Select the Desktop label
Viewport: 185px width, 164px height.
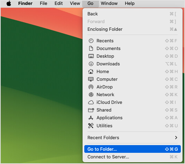(105, 56)
